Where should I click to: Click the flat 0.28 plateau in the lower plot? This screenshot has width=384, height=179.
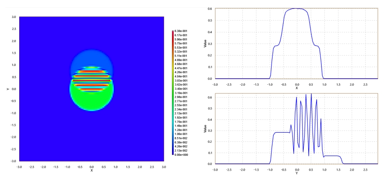coord(282,132)
